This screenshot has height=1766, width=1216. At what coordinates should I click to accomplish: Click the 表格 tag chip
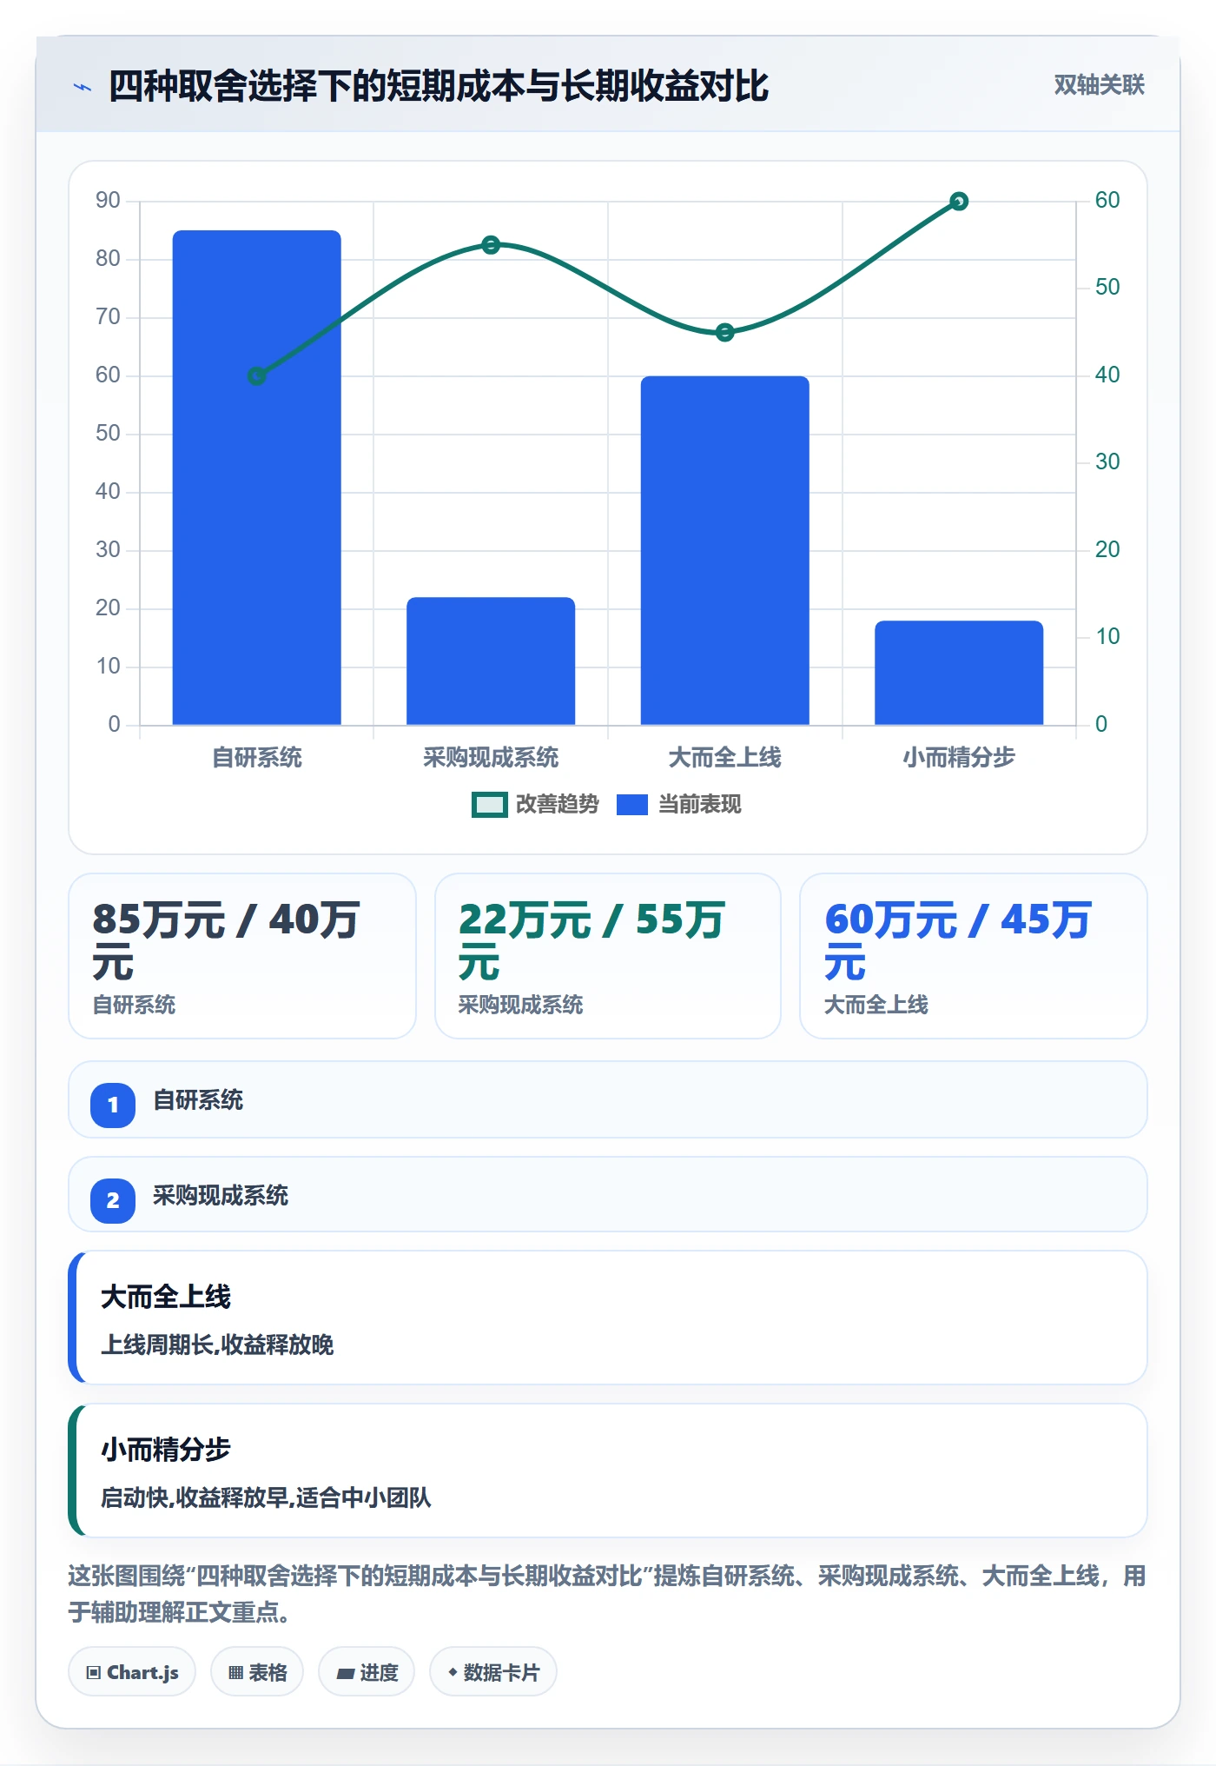(x=257, y=1672)
